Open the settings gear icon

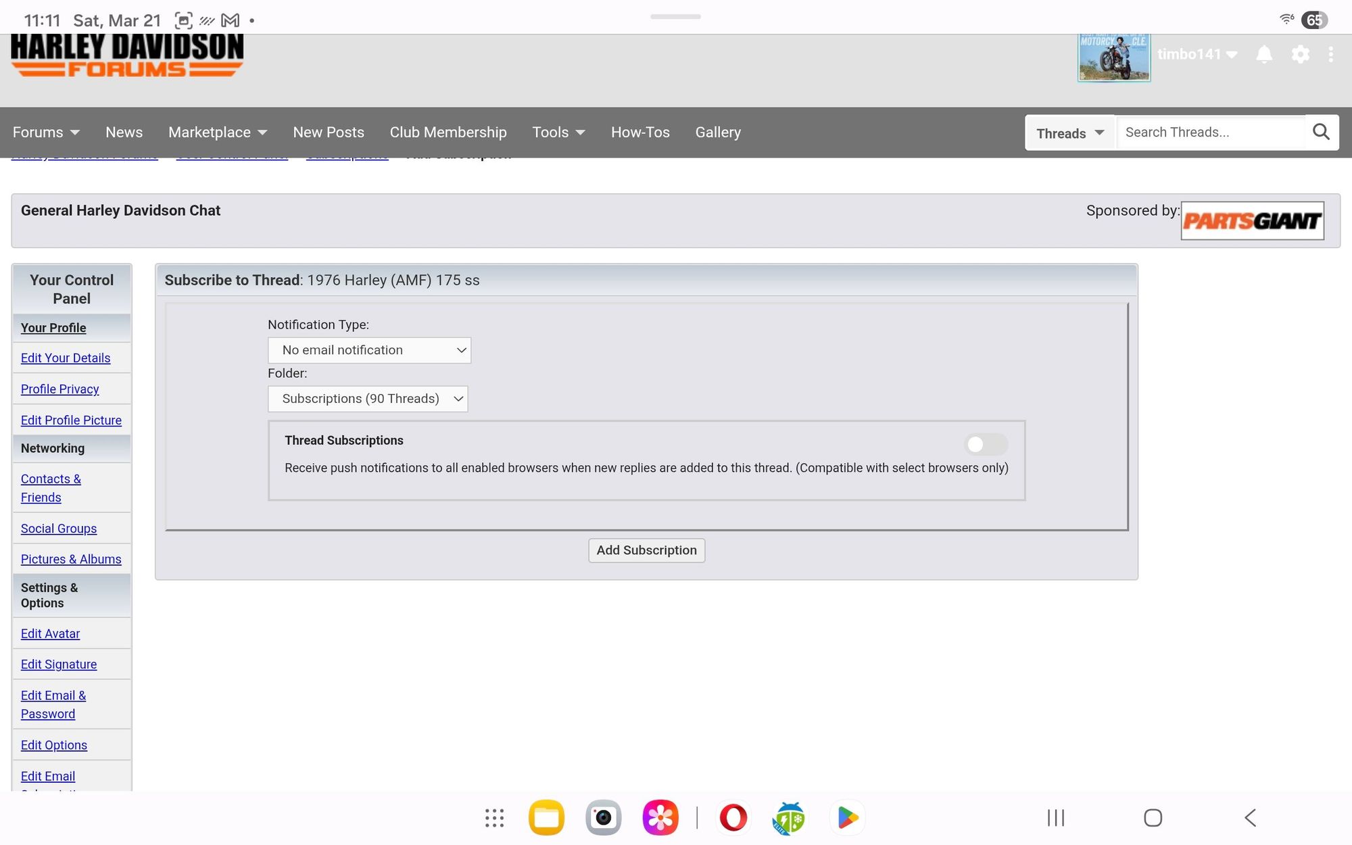click(x=1300, y=54)
